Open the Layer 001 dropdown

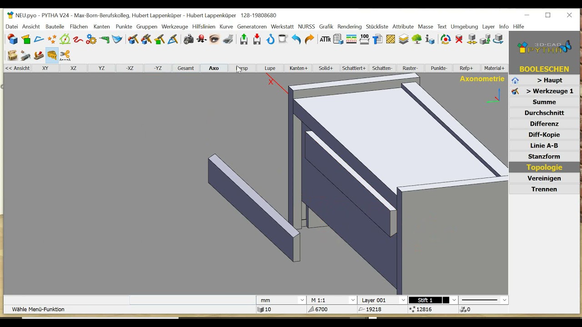click(403, 300)
